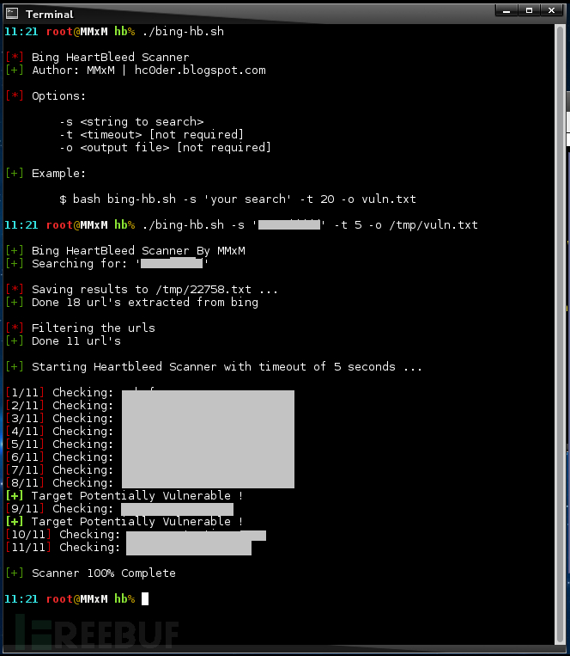
Task: Click the Terminal window icon in title bar
Action: (12, 14)
